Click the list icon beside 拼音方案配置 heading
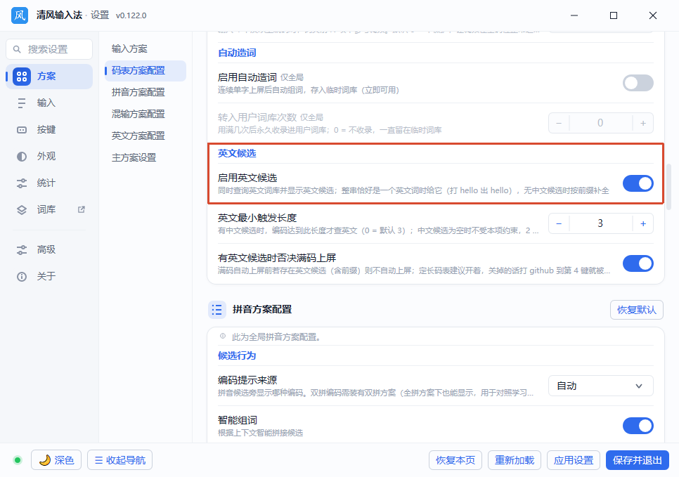Image resolution: width=679 pixels, height=477 pixels. click(217, 310)
